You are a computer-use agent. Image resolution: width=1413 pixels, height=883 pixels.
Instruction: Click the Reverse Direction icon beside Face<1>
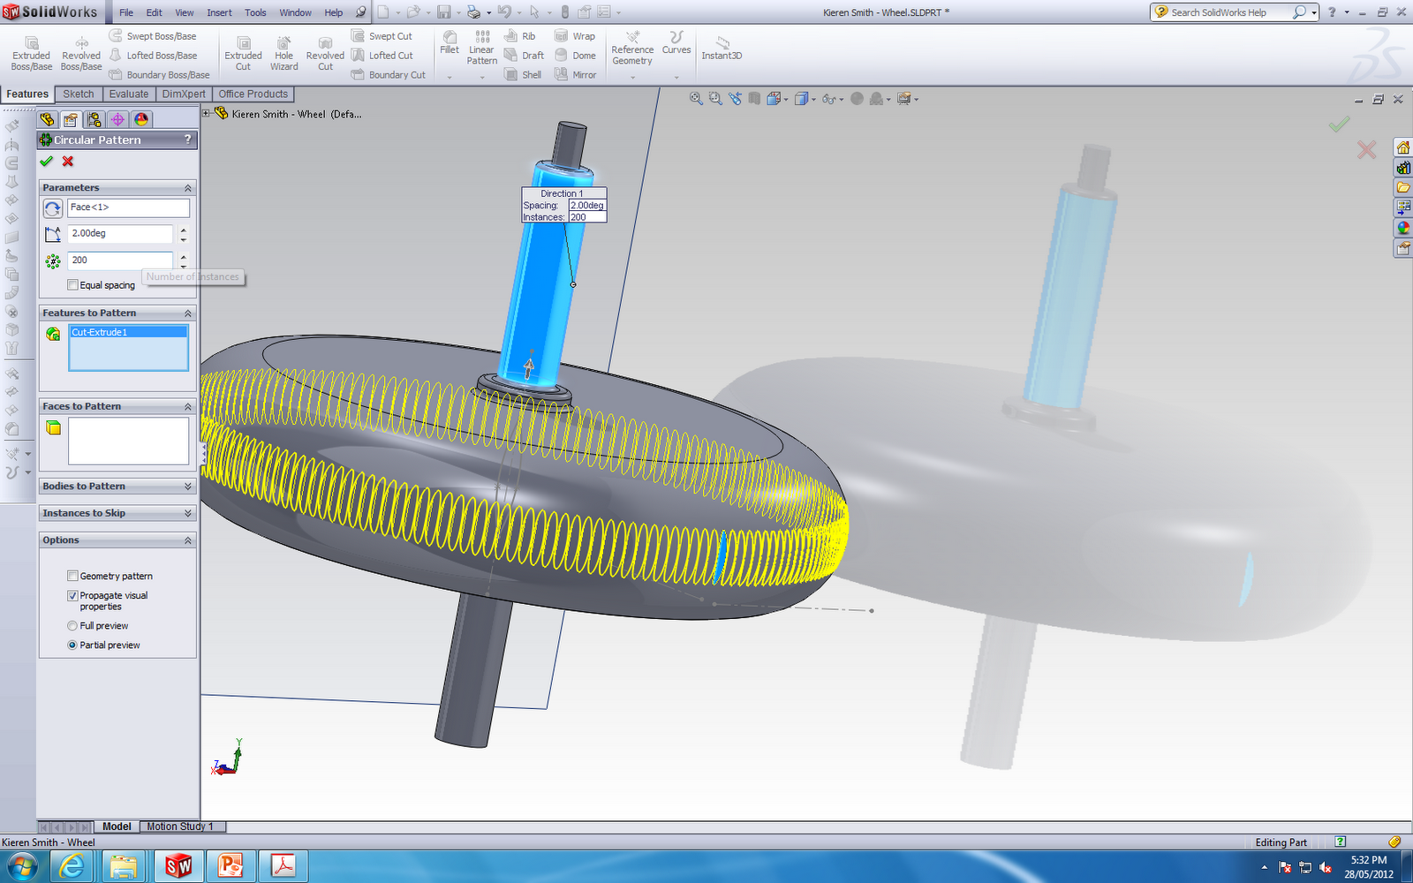pos(53,208)
